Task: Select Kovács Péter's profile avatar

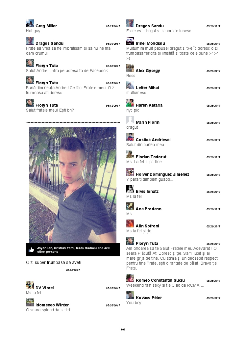Action: click(130, 295)
